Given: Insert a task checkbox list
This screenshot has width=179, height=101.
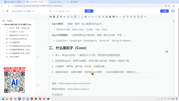Looking at the screenshot, I should [x=75, y=17].
